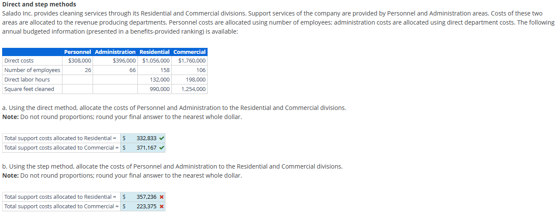The height and width of the screenshot is (213, 556).
Task: Click the $1,760,000 Commercial direct cost cell
Action: coord(192,61)
